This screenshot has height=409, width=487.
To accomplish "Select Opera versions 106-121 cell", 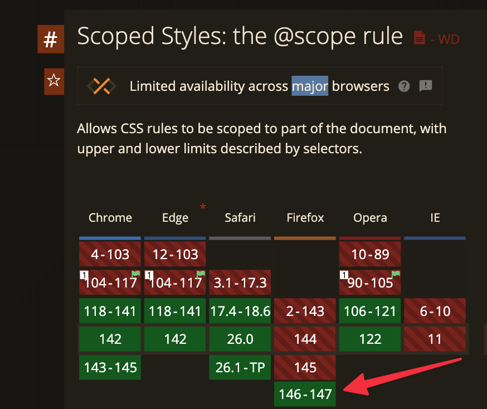I will [x=370, y=311].
